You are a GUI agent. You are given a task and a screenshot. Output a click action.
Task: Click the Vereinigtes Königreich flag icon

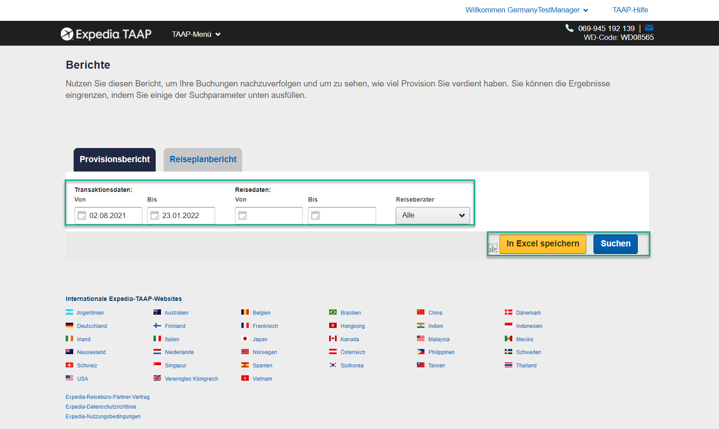point(157,378)
